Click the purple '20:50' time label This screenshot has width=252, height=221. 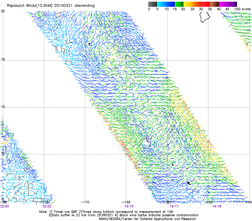(x=4, y=206)
